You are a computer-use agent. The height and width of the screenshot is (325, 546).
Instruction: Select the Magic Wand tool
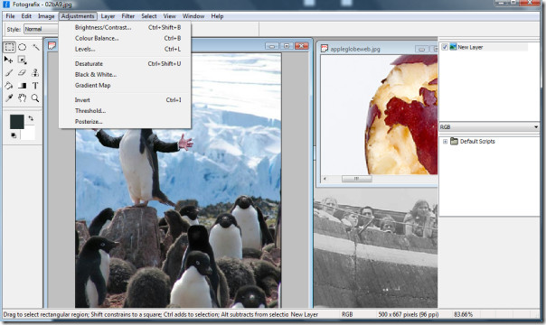tap(35, 47)
